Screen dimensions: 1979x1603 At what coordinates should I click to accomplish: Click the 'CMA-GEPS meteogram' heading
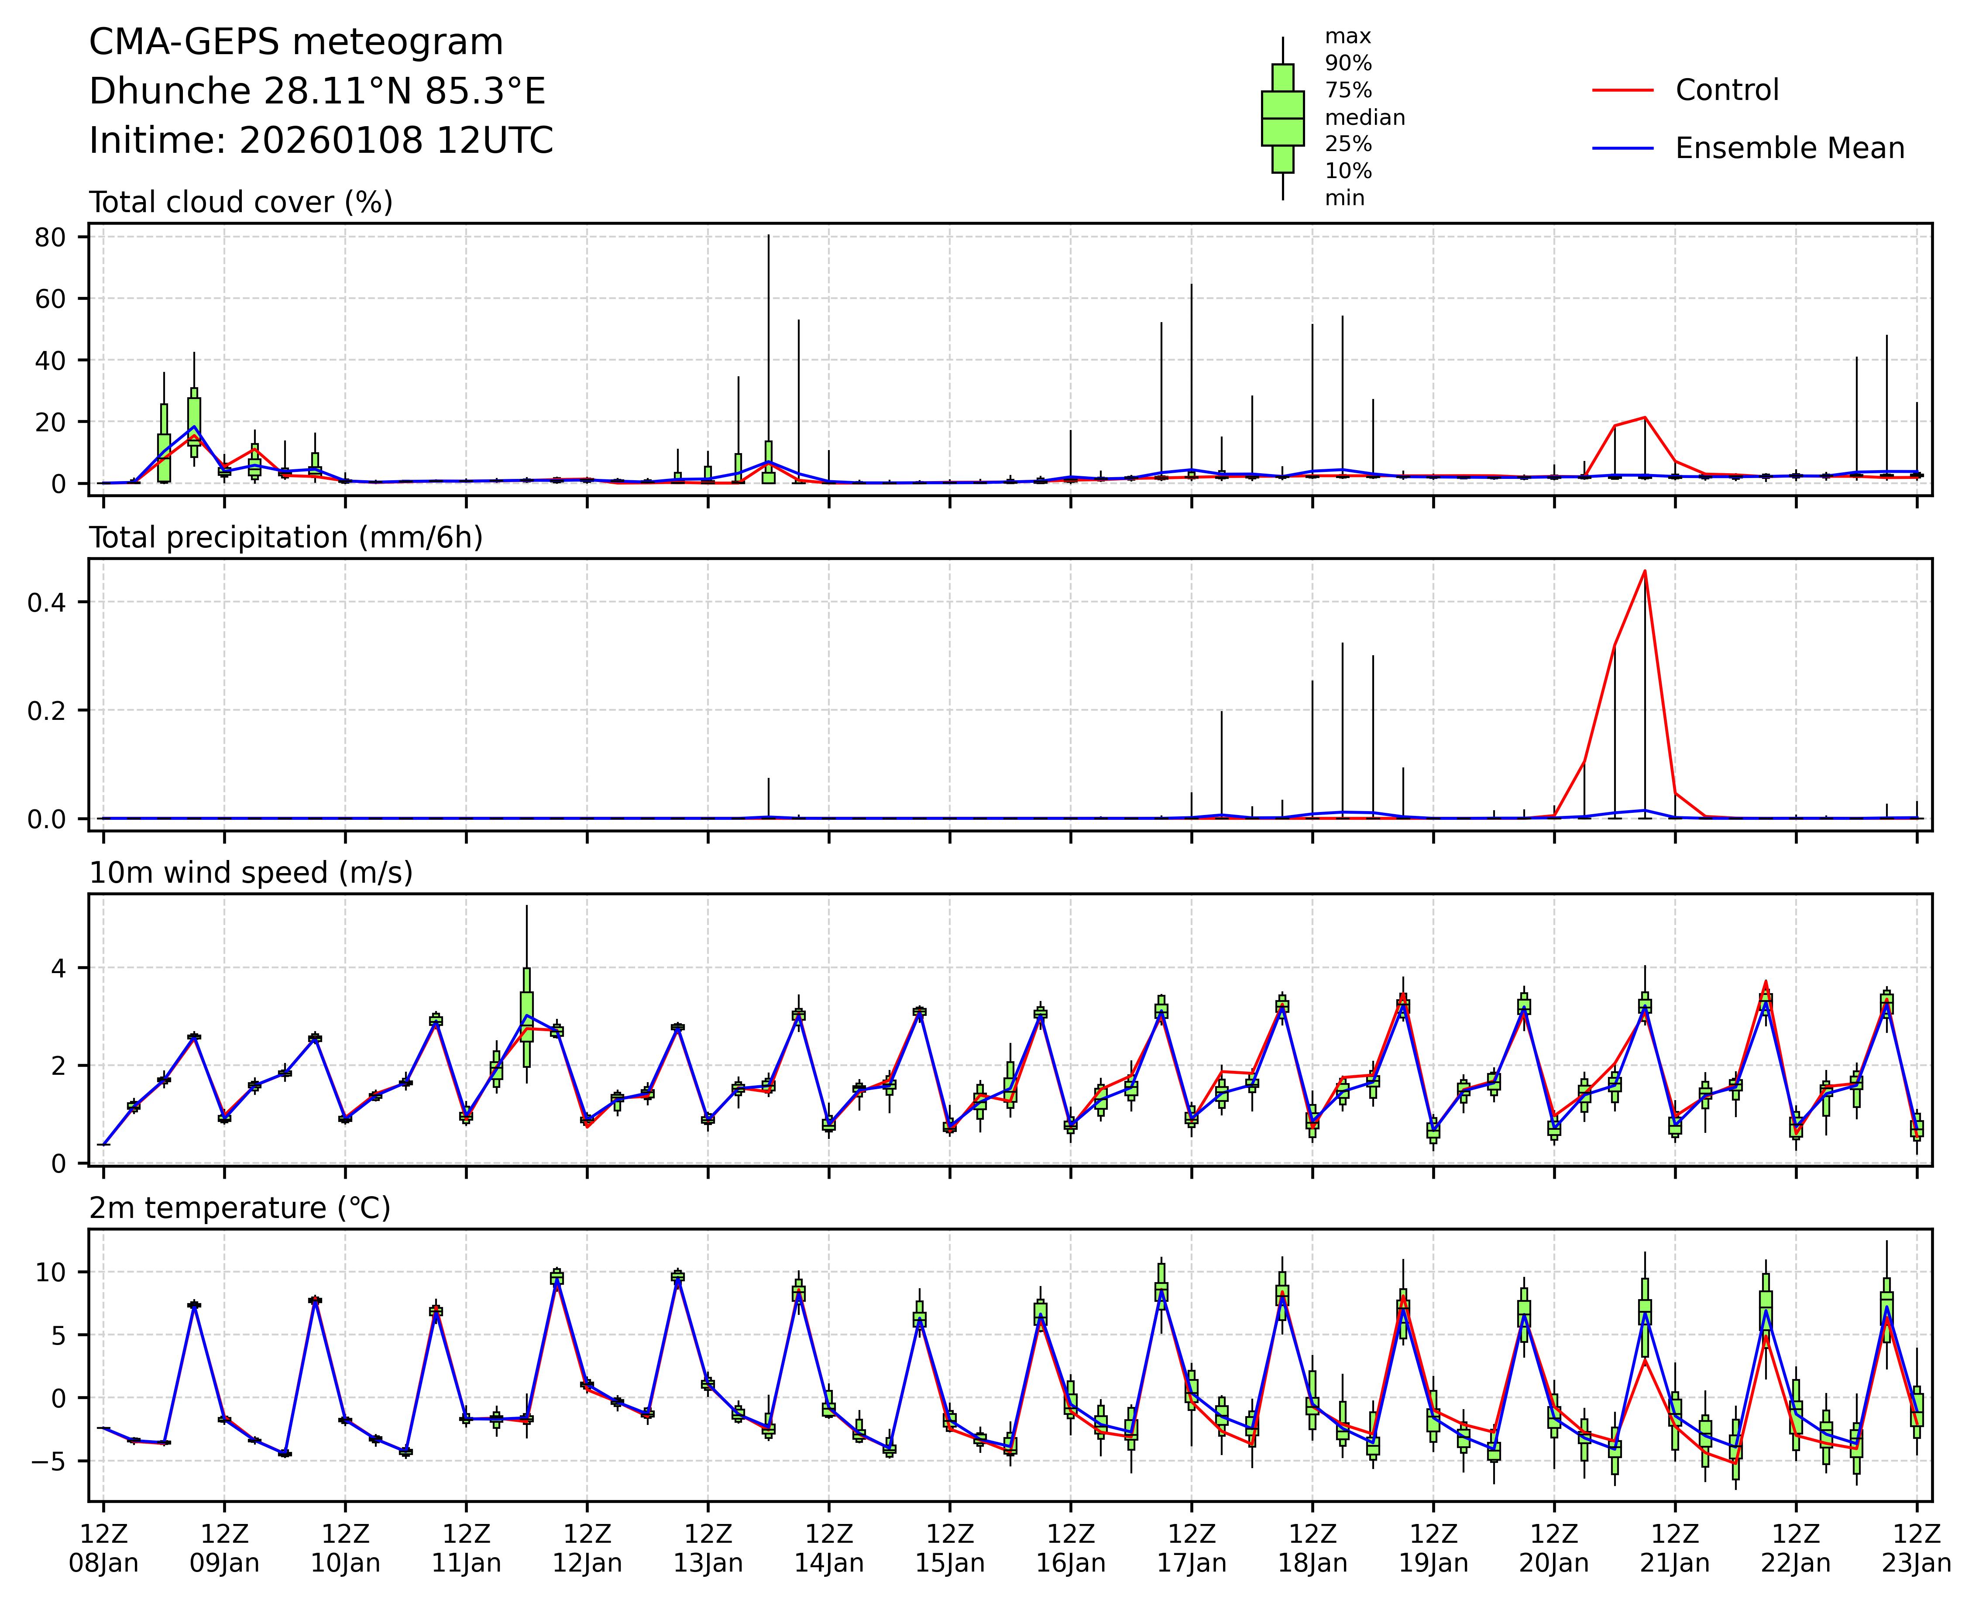296,42
